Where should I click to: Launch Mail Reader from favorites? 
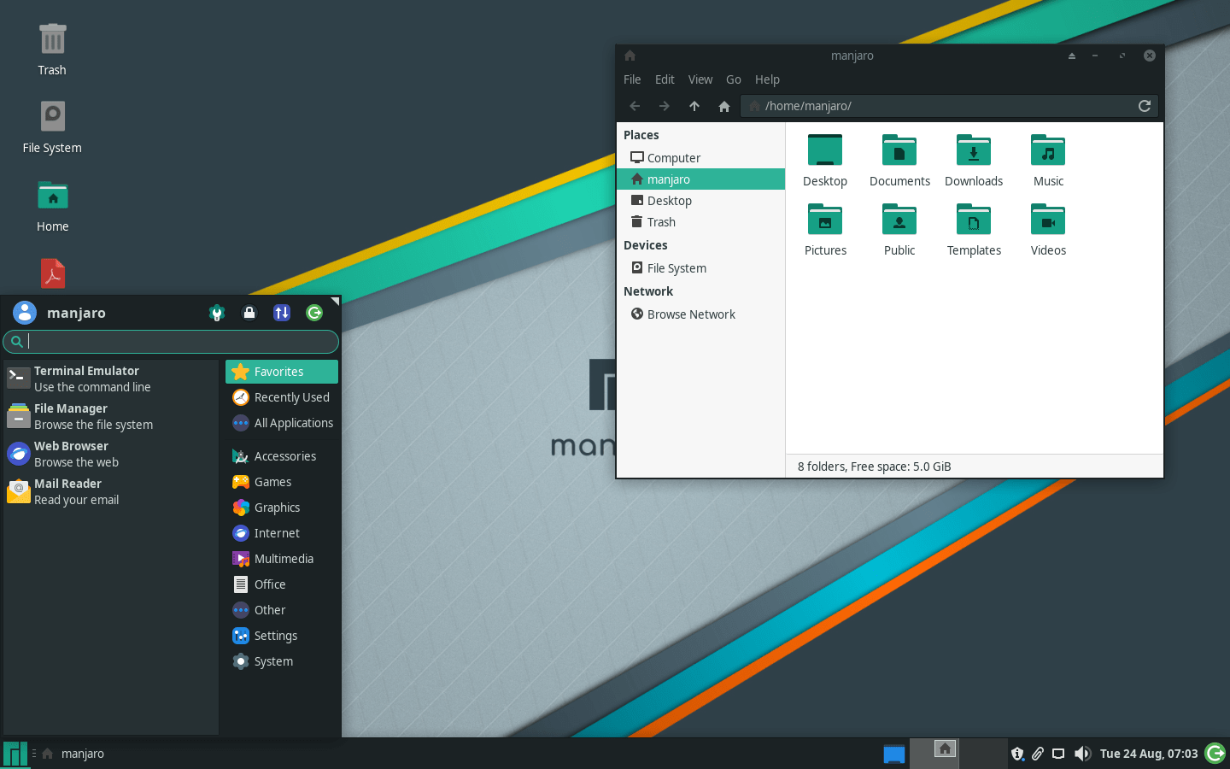coord(110,491)
